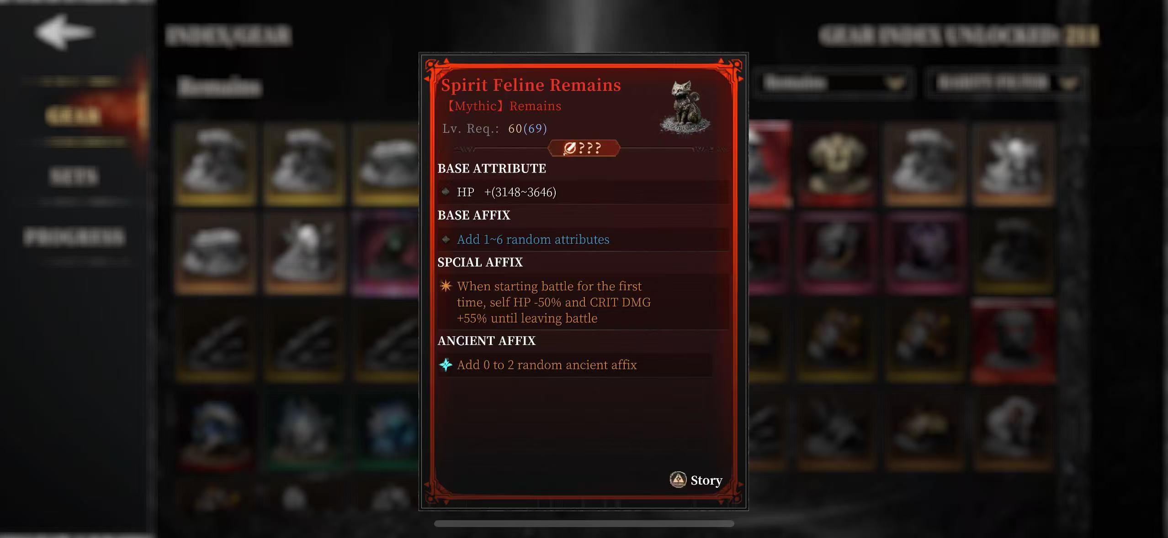Image resolution: width=1168 pixels, height=538 pixels.
Task: Click the diamond bullet beside random attributes
Action: click(x=446, y=239)
